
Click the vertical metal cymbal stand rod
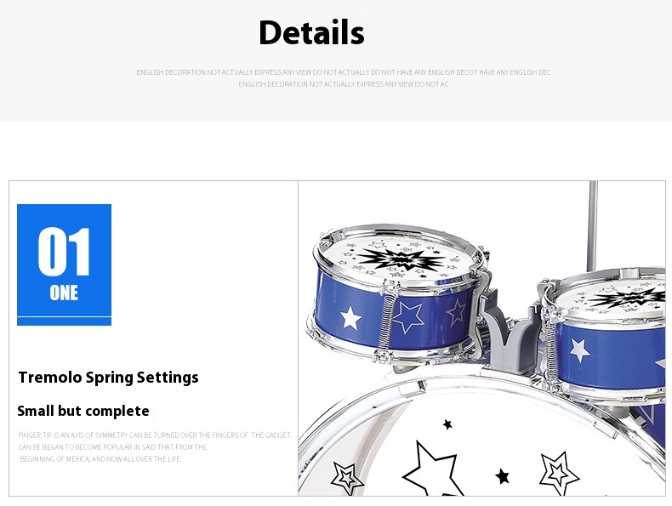point(592,226)
